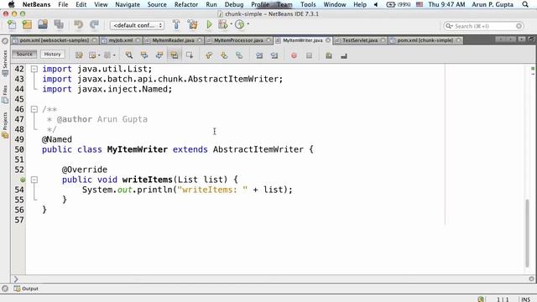Open the Source menu
Screen dimensions: 537x302
tap(157, 4)
